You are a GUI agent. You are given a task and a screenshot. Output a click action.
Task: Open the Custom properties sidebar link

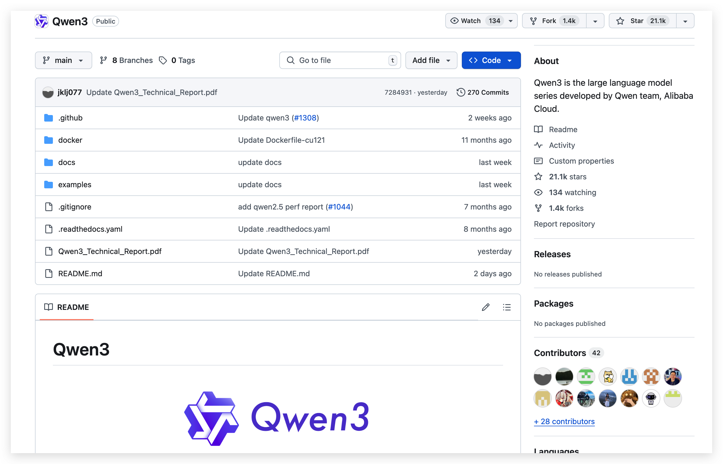click(581, 161)
